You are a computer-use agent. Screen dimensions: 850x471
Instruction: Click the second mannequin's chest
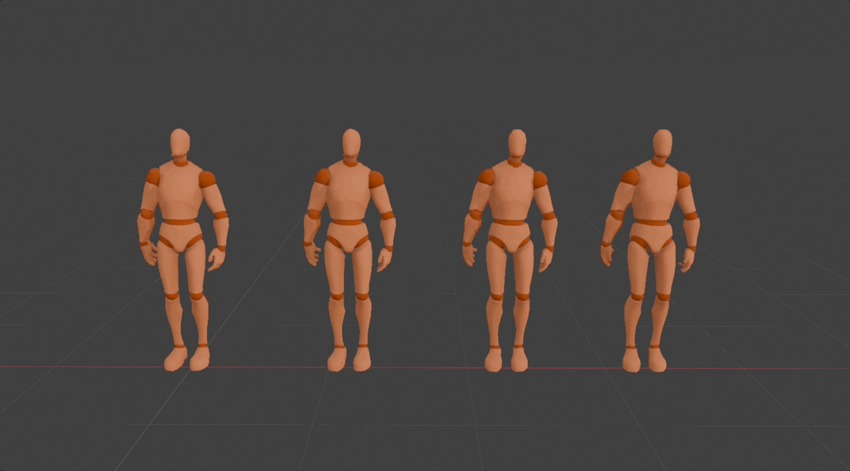[x=349, y=192]
